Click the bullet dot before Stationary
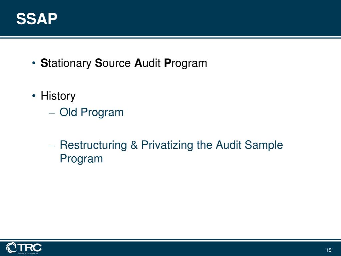341x256 pixels. pos(34,63)
